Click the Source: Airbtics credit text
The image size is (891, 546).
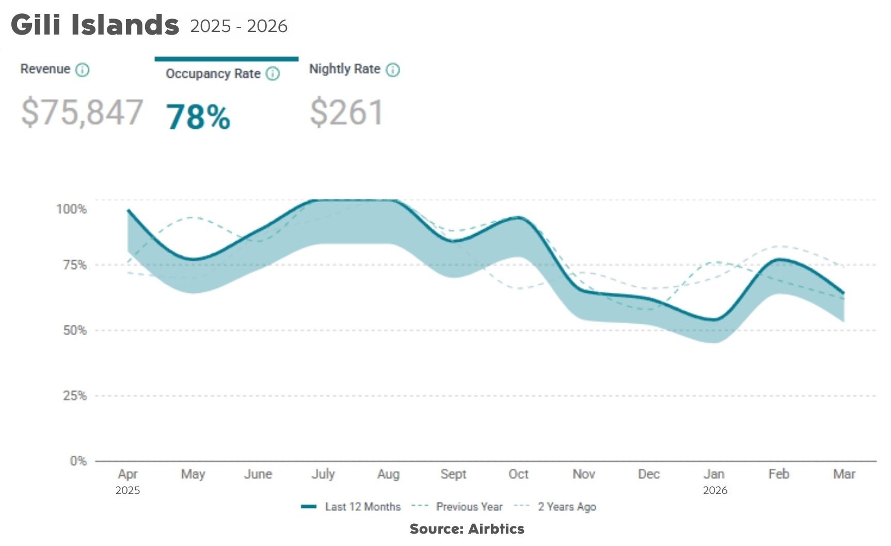[467, 529]
